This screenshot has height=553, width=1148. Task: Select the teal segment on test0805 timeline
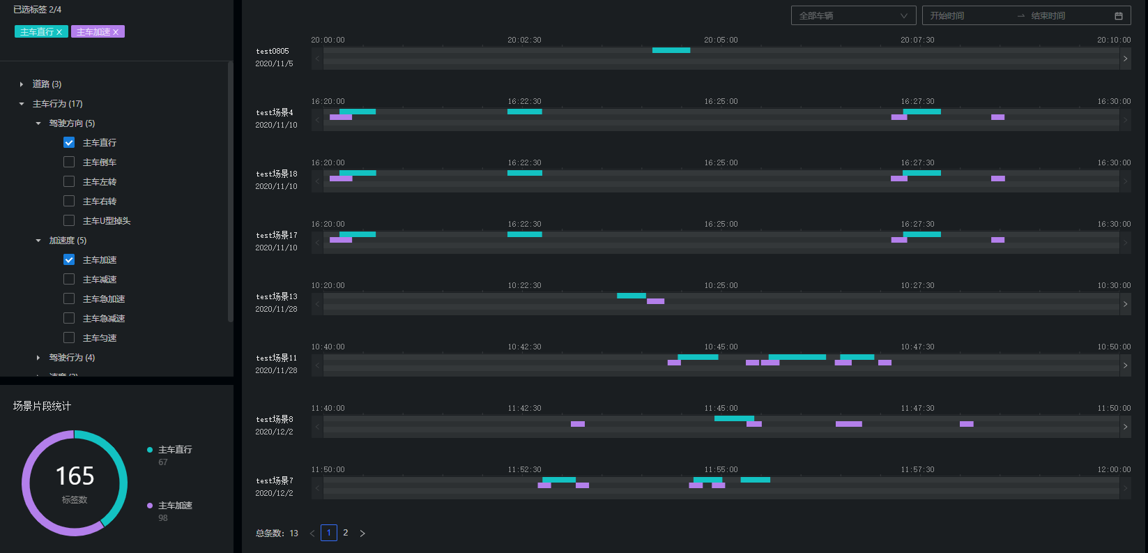pyautogui.click(x=671, y=50)
